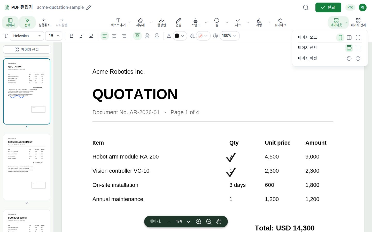
Task: Undo with the 실행취소 button
Action: pyautogui.click(x=44, y=22)
